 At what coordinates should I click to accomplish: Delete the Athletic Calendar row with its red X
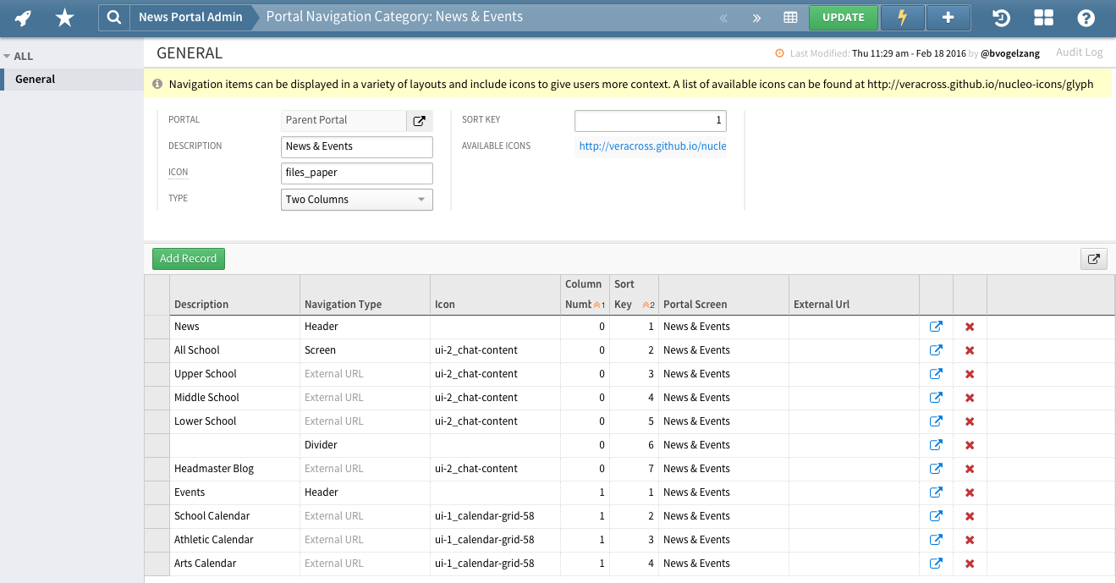(x=969, y=539)
